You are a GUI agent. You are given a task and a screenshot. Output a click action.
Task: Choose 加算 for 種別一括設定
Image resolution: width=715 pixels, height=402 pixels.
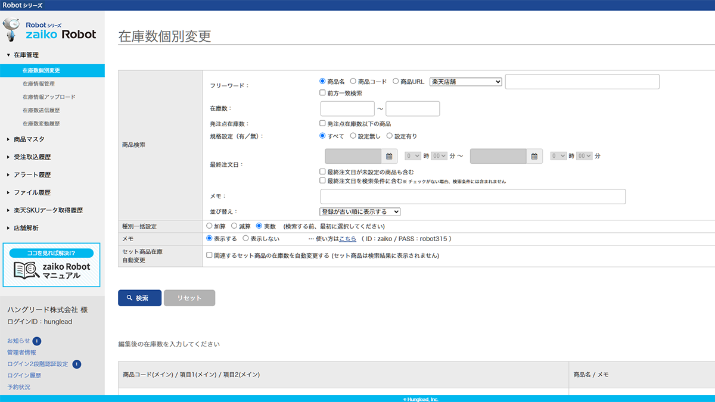pos(209,226)
